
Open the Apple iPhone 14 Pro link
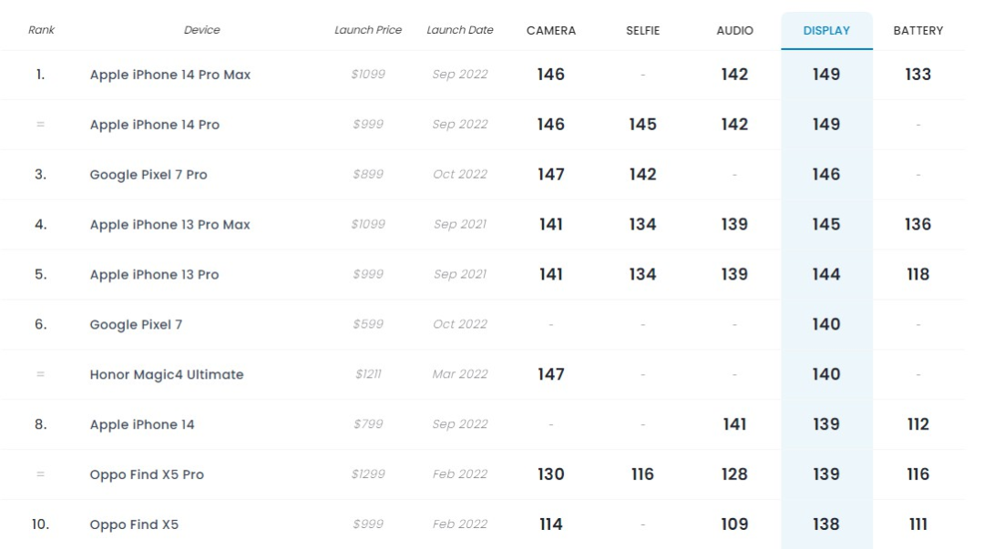click(154, 125)
